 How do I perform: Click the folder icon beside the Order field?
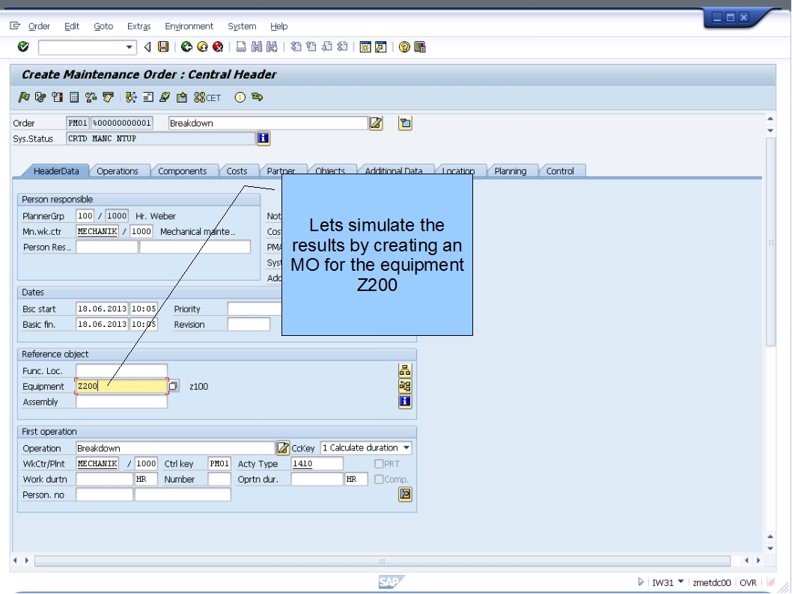click(405, 123)
